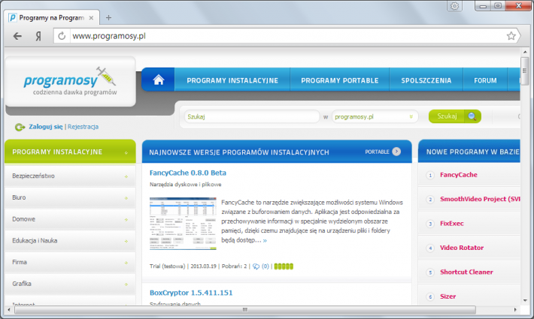The width and height of the screenshot is (534, 319).
Task: Open SmoothVideo Project in new programs list
Action: click(x=480, y=199)
